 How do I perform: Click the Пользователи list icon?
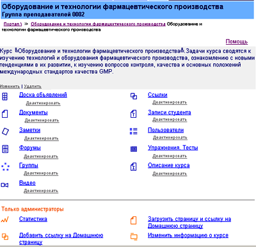(134, 131)
